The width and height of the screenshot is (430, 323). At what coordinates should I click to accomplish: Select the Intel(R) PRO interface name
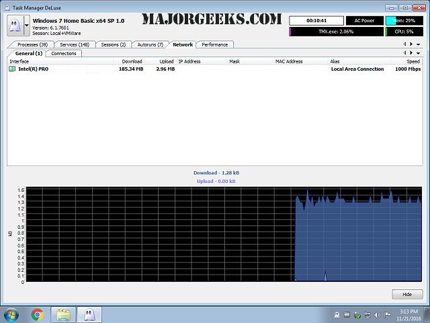(x=33, y=69)
